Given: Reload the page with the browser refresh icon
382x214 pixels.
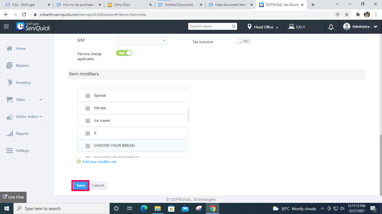Looking at the screenshot, I should pos(24,14).
